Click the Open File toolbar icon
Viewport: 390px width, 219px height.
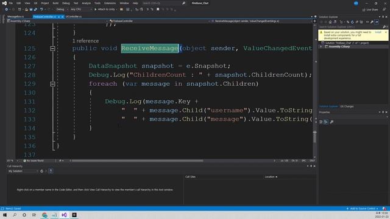(x=26, y=10)
